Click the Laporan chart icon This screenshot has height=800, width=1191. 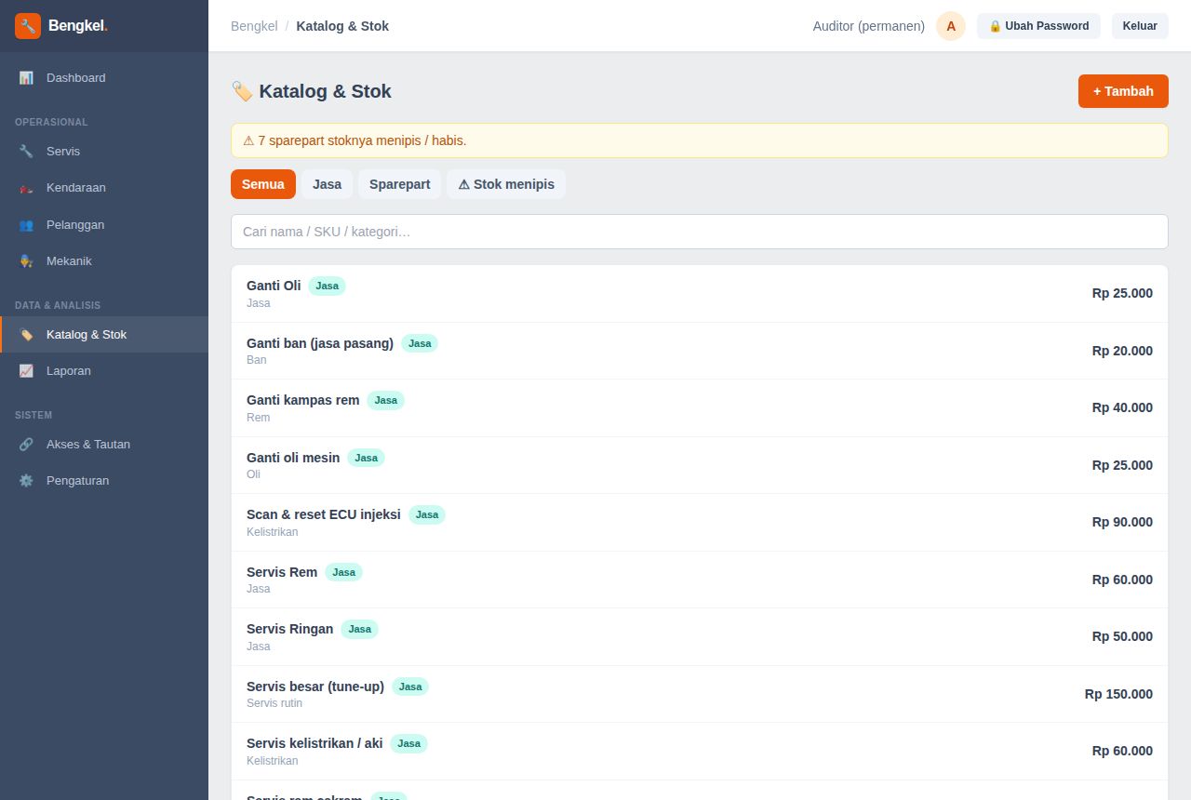coord(26,371)
